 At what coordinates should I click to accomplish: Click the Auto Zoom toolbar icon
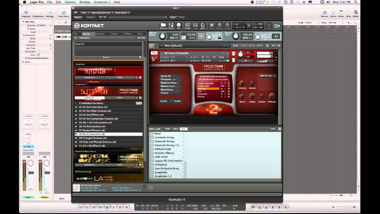(x=64, y=14)
